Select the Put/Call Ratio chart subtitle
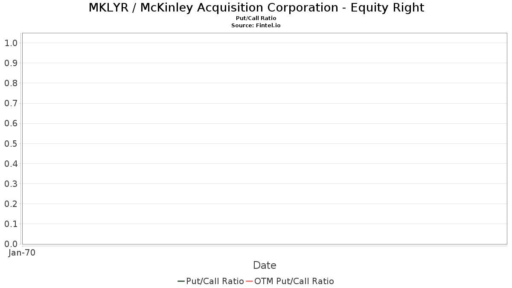 [256, 18]
